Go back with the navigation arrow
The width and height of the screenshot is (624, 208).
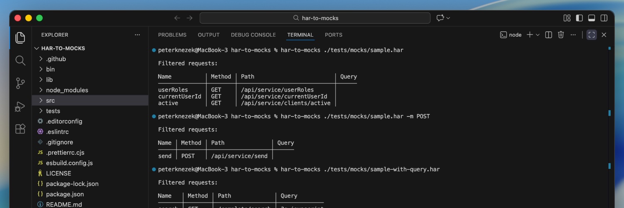[177, 18]
